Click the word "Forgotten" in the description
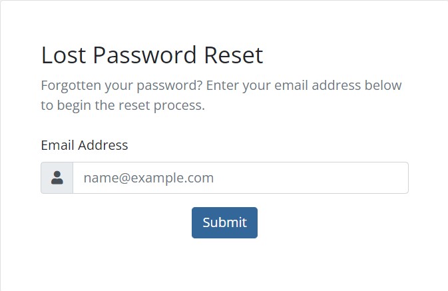The image size is (448, 291). click(71, 86)
